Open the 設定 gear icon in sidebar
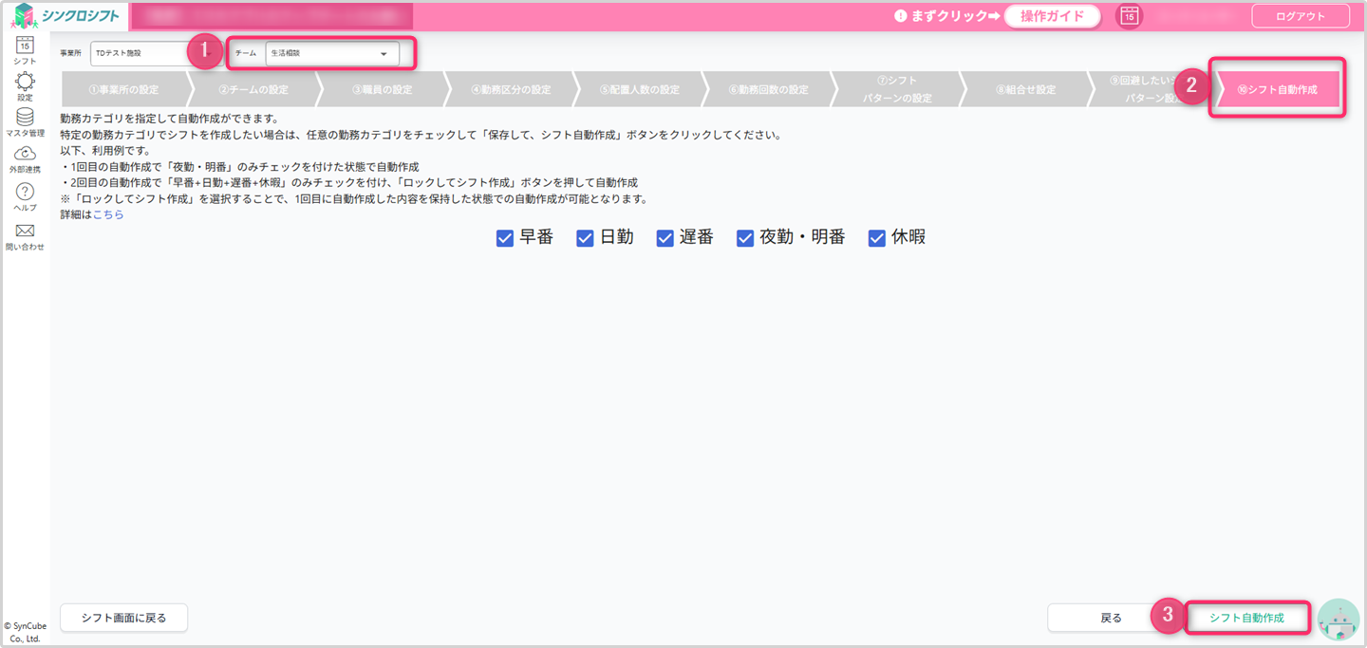The height and width of the screenshot is (648, 1367). [x=26, y=82]
